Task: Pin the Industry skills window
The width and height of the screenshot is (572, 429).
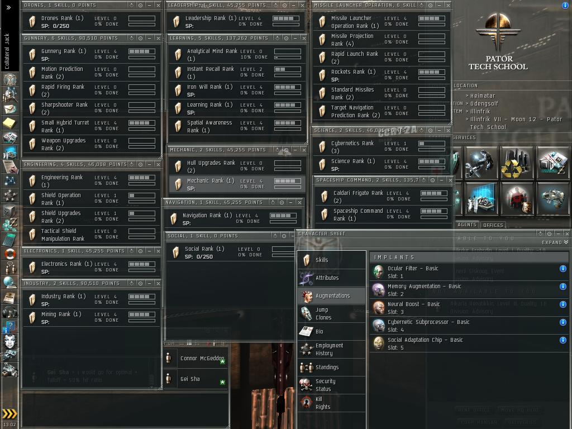Action: 140,283
